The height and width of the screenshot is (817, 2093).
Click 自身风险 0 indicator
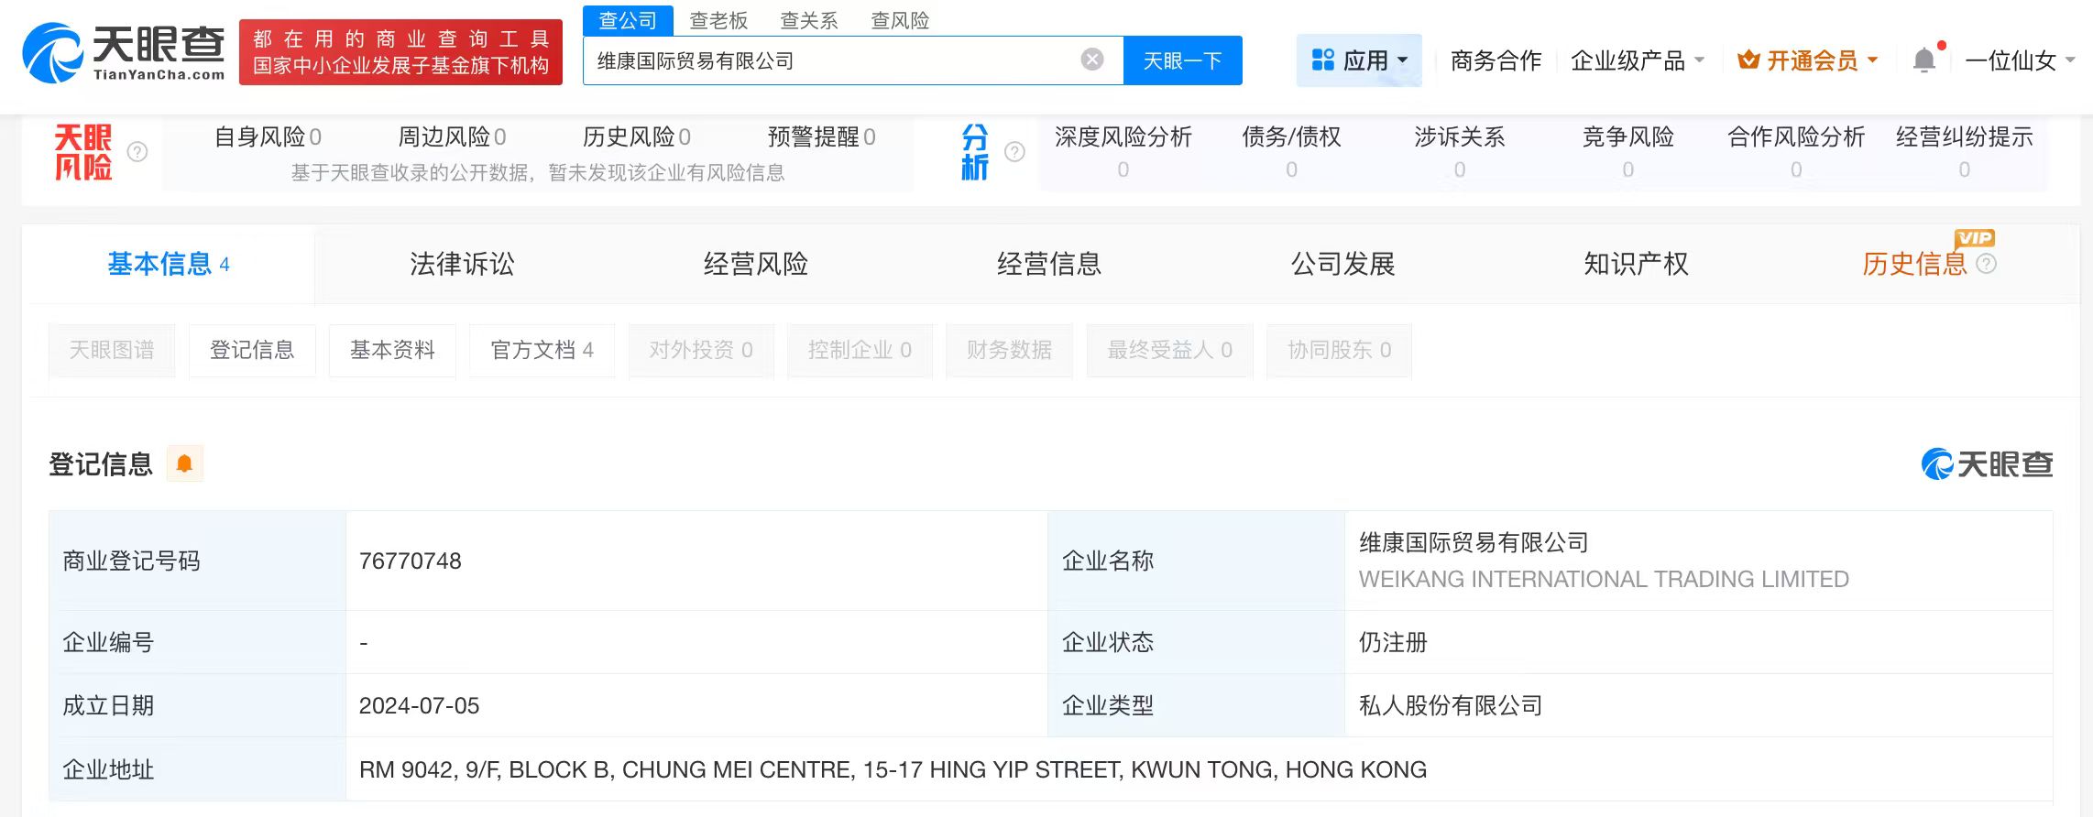point(268,137)
